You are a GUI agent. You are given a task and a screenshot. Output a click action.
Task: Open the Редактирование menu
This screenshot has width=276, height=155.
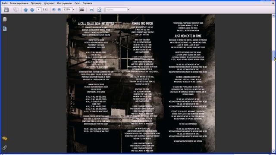pyautogui.click(x=19, y=3)
